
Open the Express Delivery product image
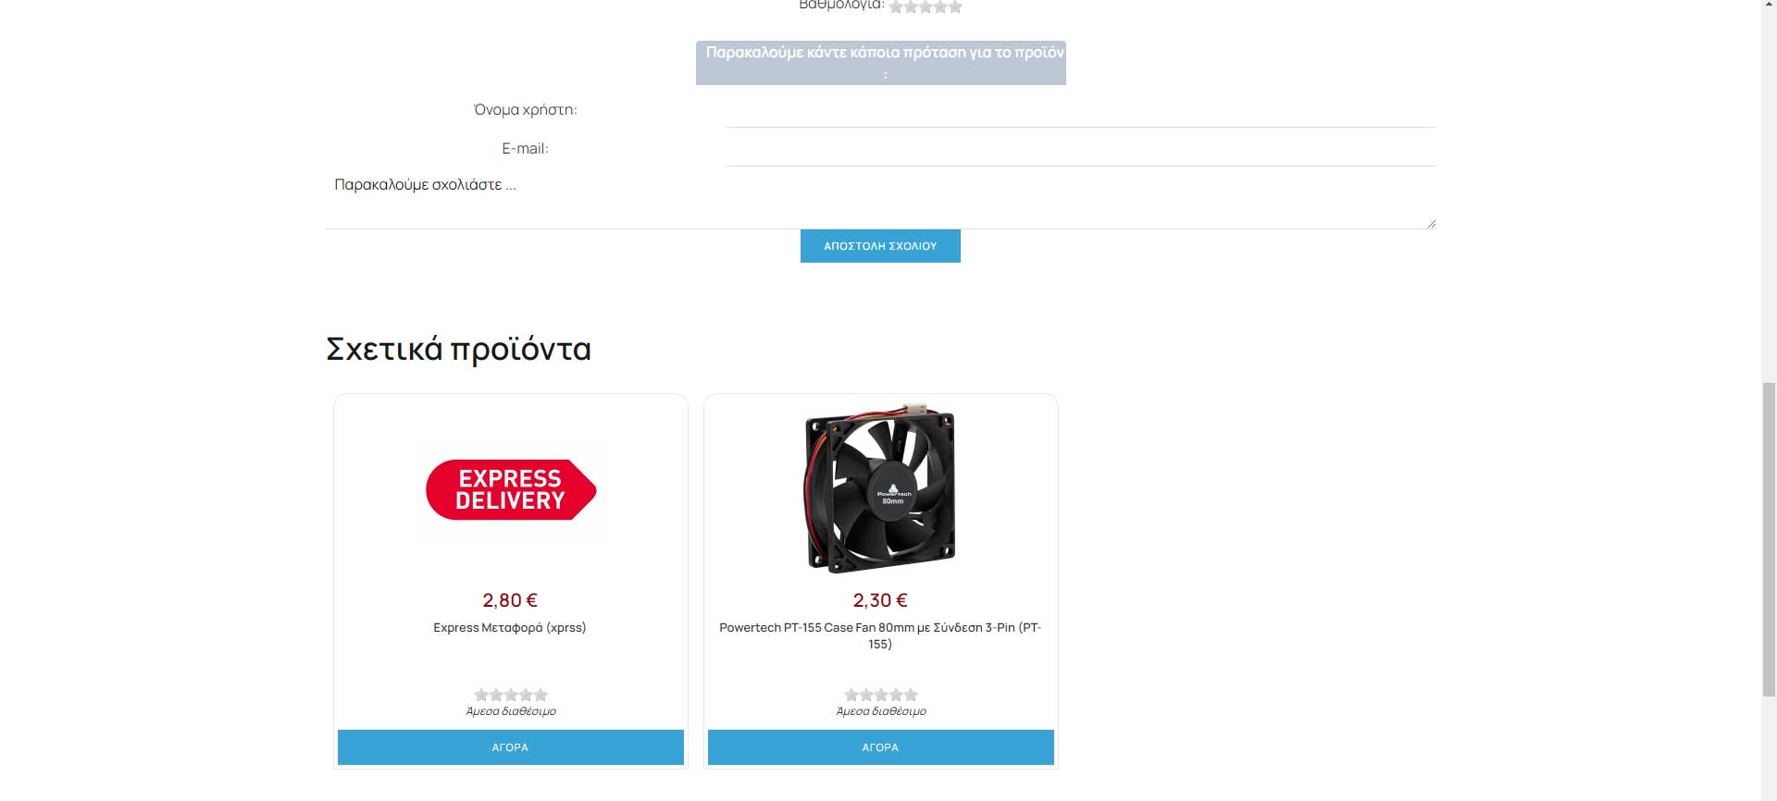(511, 489)
